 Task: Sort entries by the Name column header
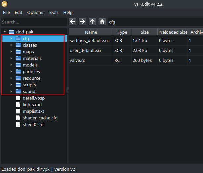91,32
